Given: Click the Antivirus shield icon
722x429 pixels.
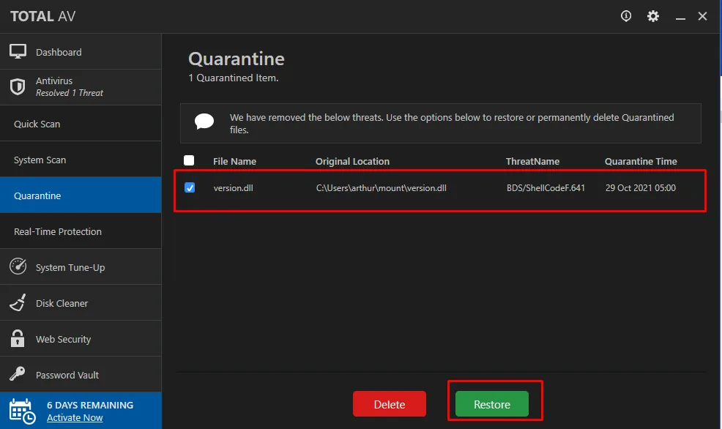Looking at the screenshot, I should tap(18, 86).
